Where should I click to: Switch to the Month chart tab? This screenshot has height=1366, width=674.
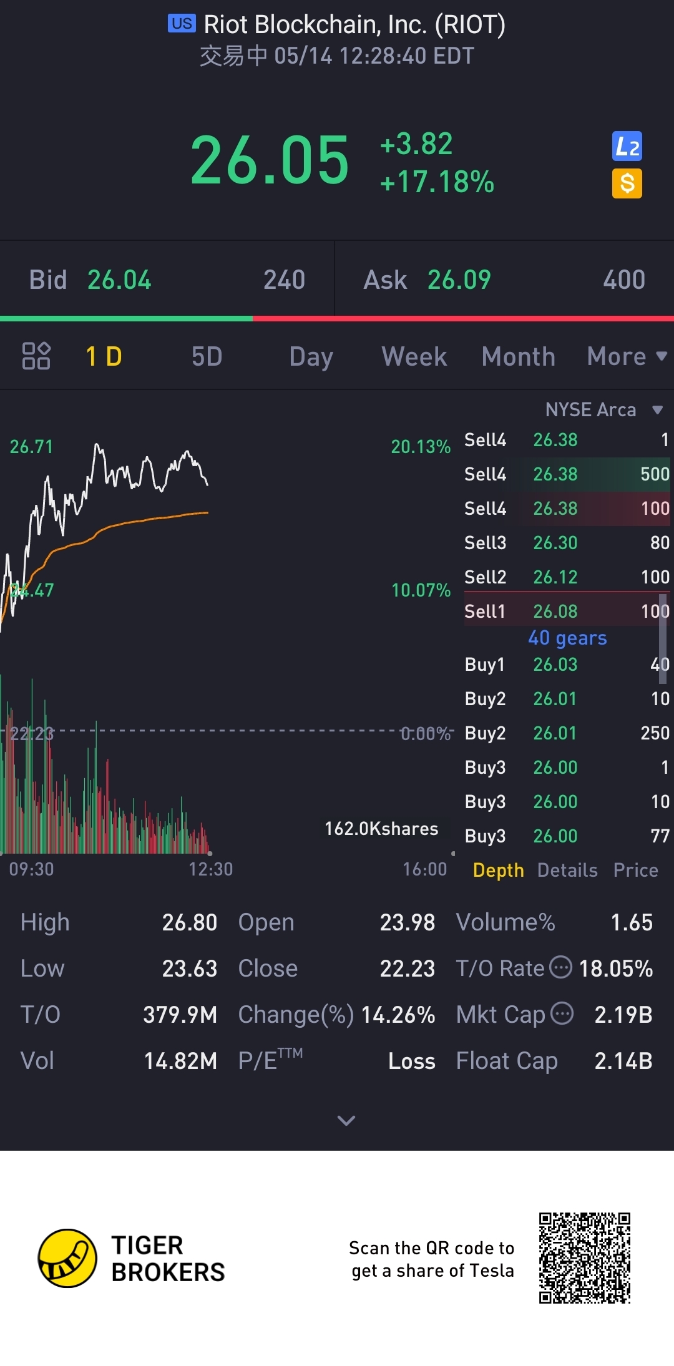pos(519,356)
